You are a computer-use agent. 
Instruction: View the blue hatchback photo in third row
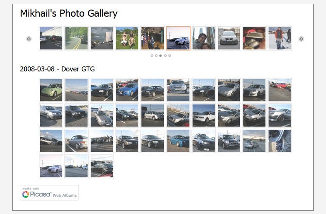(x=178, y=141)
